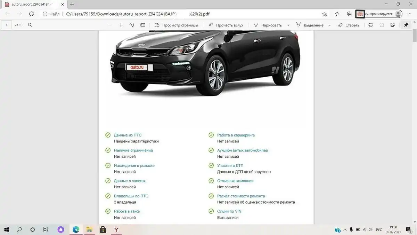The image size is (417, 235).
Task: Click the Save icon in PDF toolbar
Action: (382, 25)
